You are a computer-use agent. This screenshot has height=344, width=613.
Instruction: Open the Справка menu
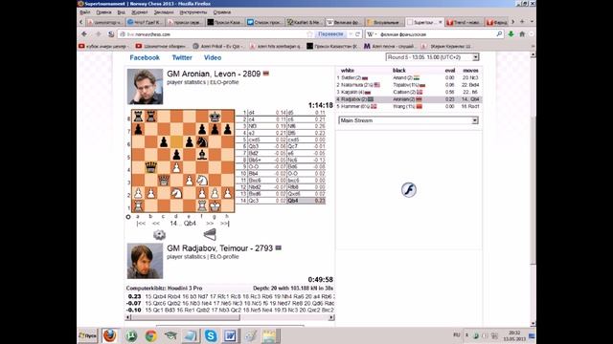[222, 12]
